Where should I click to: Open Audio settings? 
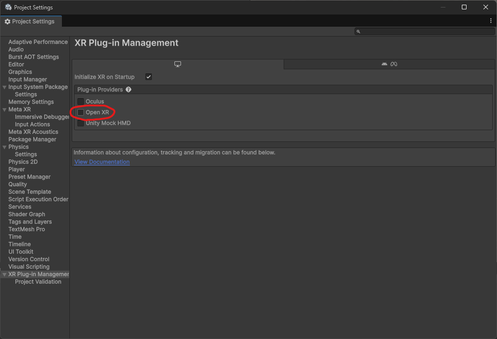click(x=16, y=49)
